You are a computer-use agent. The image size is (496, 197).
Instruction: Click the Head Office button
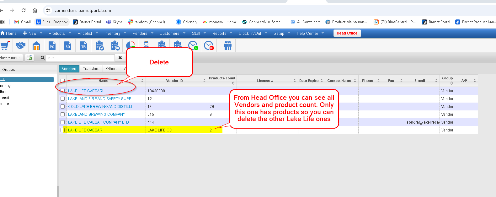click(347, 33)
